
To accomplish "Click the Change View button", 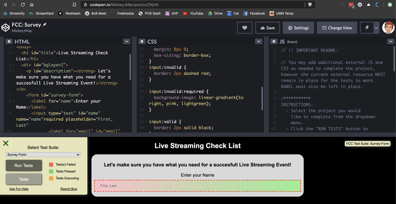I will (337, 28).
